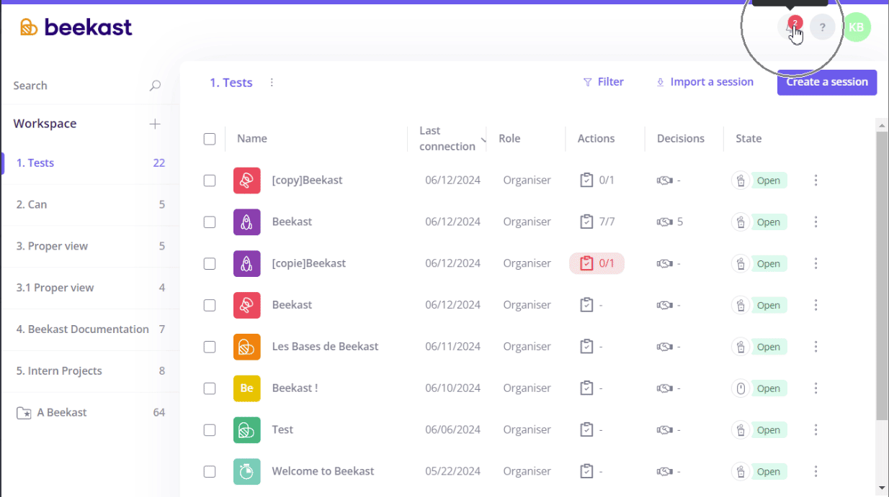Open the "3. Proper view" workspace

tap(90, 247)
